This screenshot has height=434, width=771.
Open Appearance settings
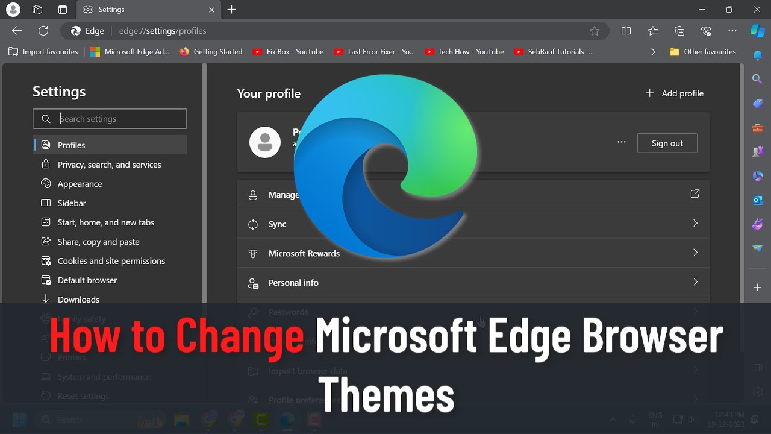tap(110, 184)
